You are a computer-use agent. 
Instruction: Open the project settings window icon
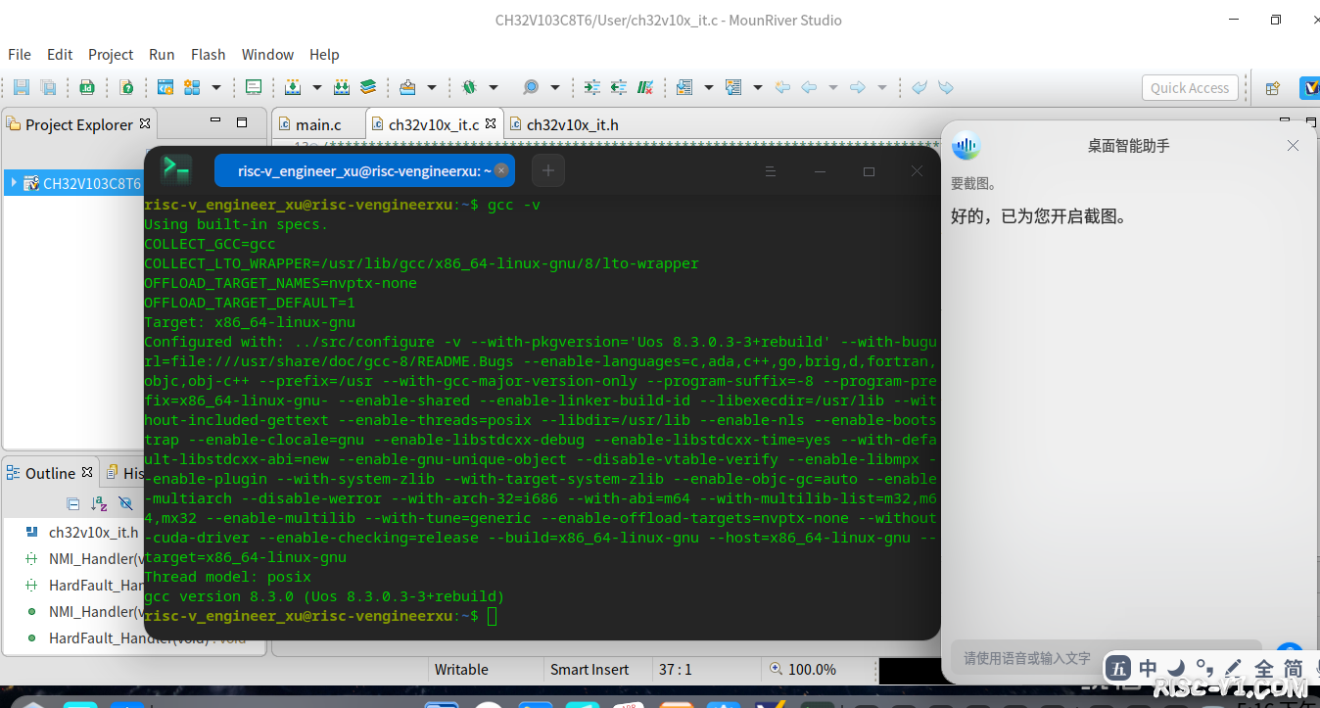[165, 87]
